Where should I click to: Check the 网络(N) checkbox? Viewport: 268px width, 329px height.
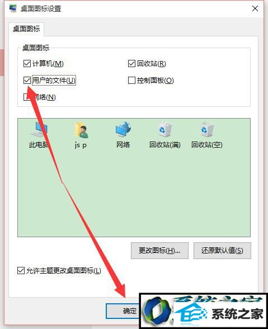(27, 97)
